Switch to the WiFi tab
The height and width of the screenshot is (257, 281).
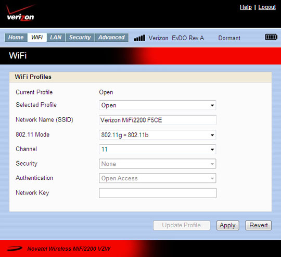[x=37, y=38]
